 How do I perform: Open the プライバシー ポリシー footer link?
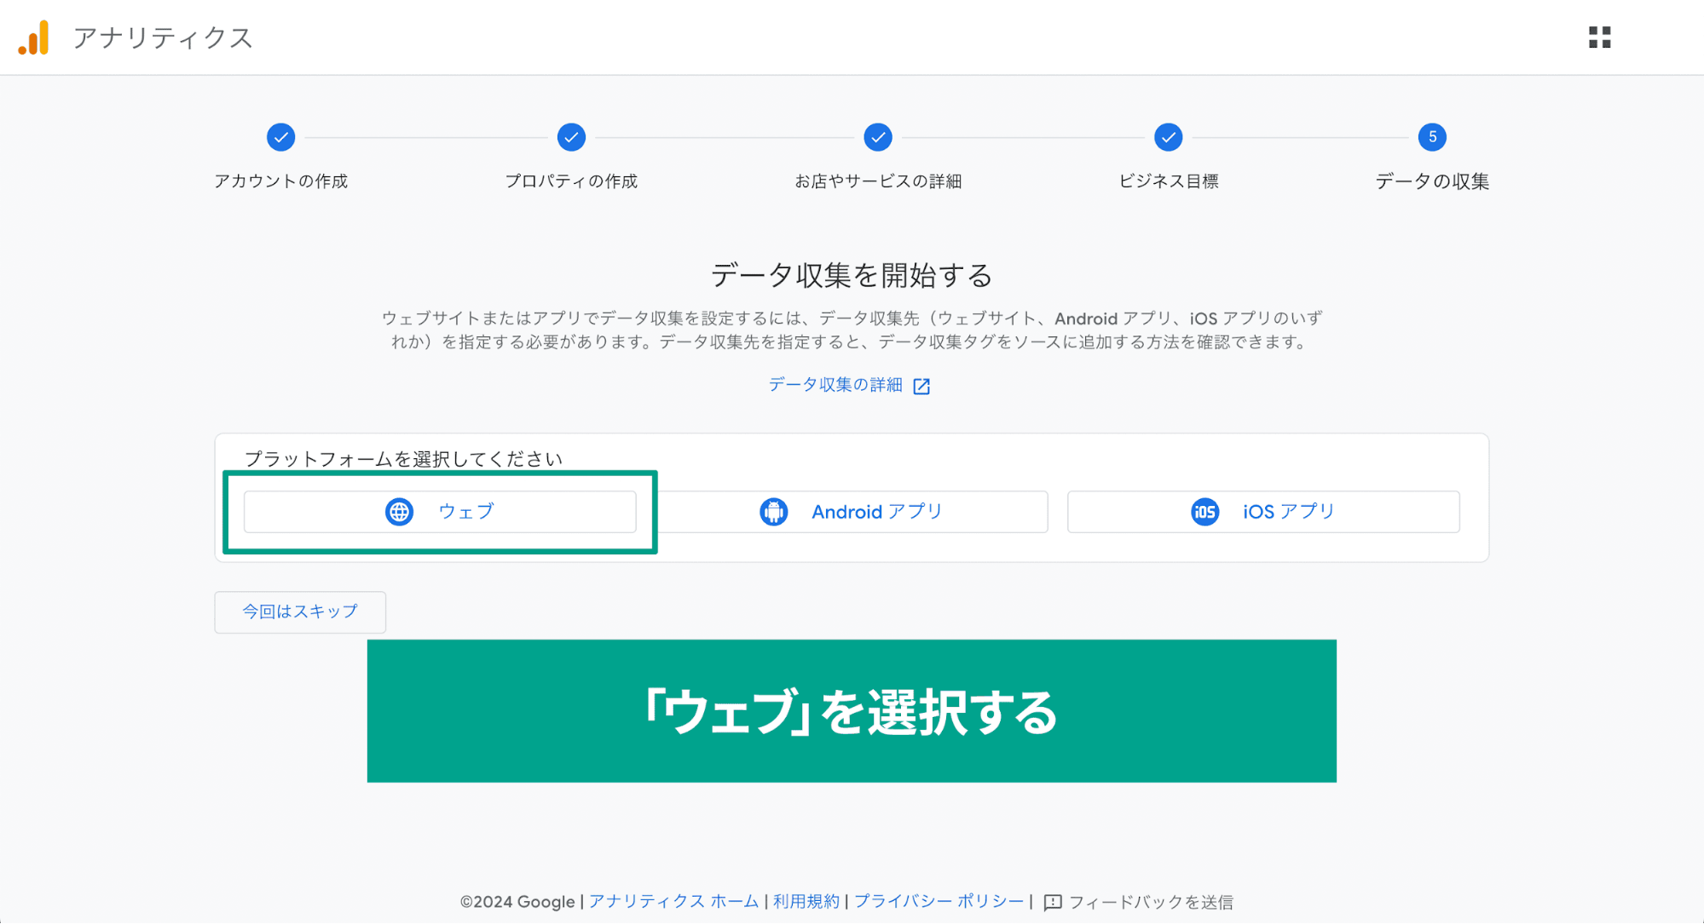click(x=939, y=902)
